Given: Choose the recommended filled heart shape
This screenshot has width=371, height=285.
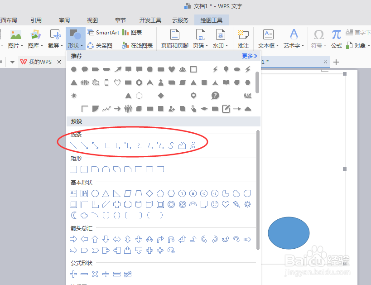Looking at the screenshot, I should click(x=172, y=69).
